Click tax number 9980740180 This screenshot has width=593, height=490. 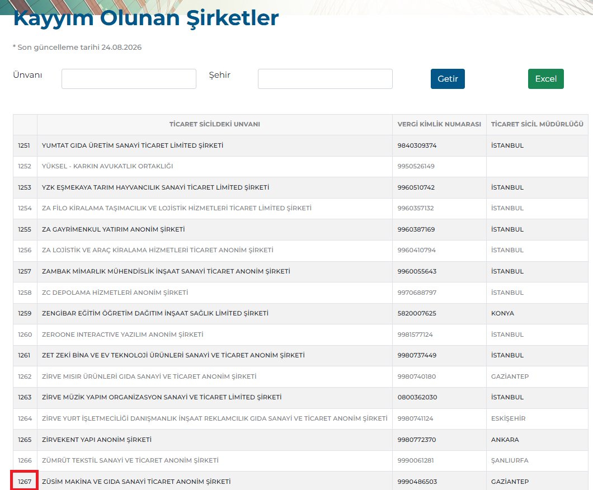(416, 376)
